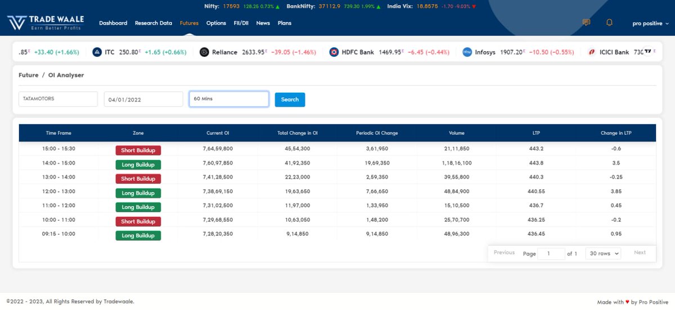Go to Dashboard menu
Screen dimensions: 675x310
[x=113, y=23]
